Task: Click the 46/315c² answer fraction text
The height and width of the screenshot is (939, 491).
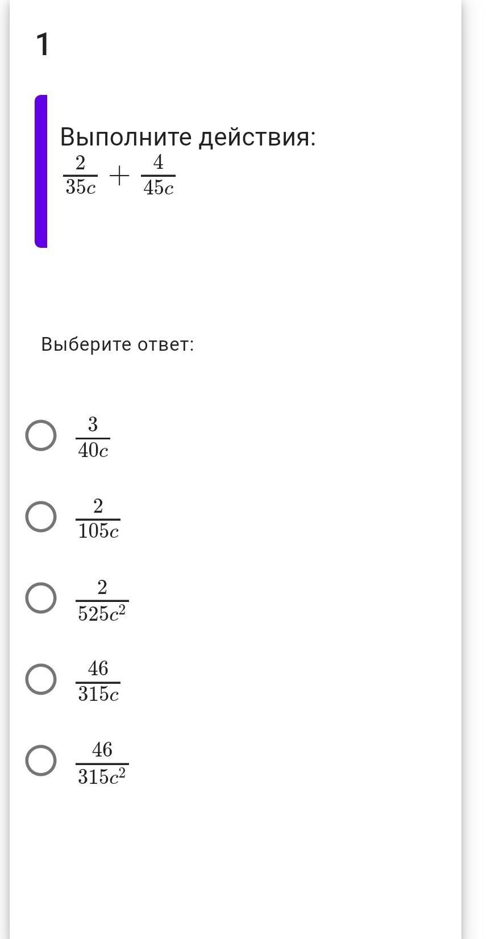Action: pos(102,763)
